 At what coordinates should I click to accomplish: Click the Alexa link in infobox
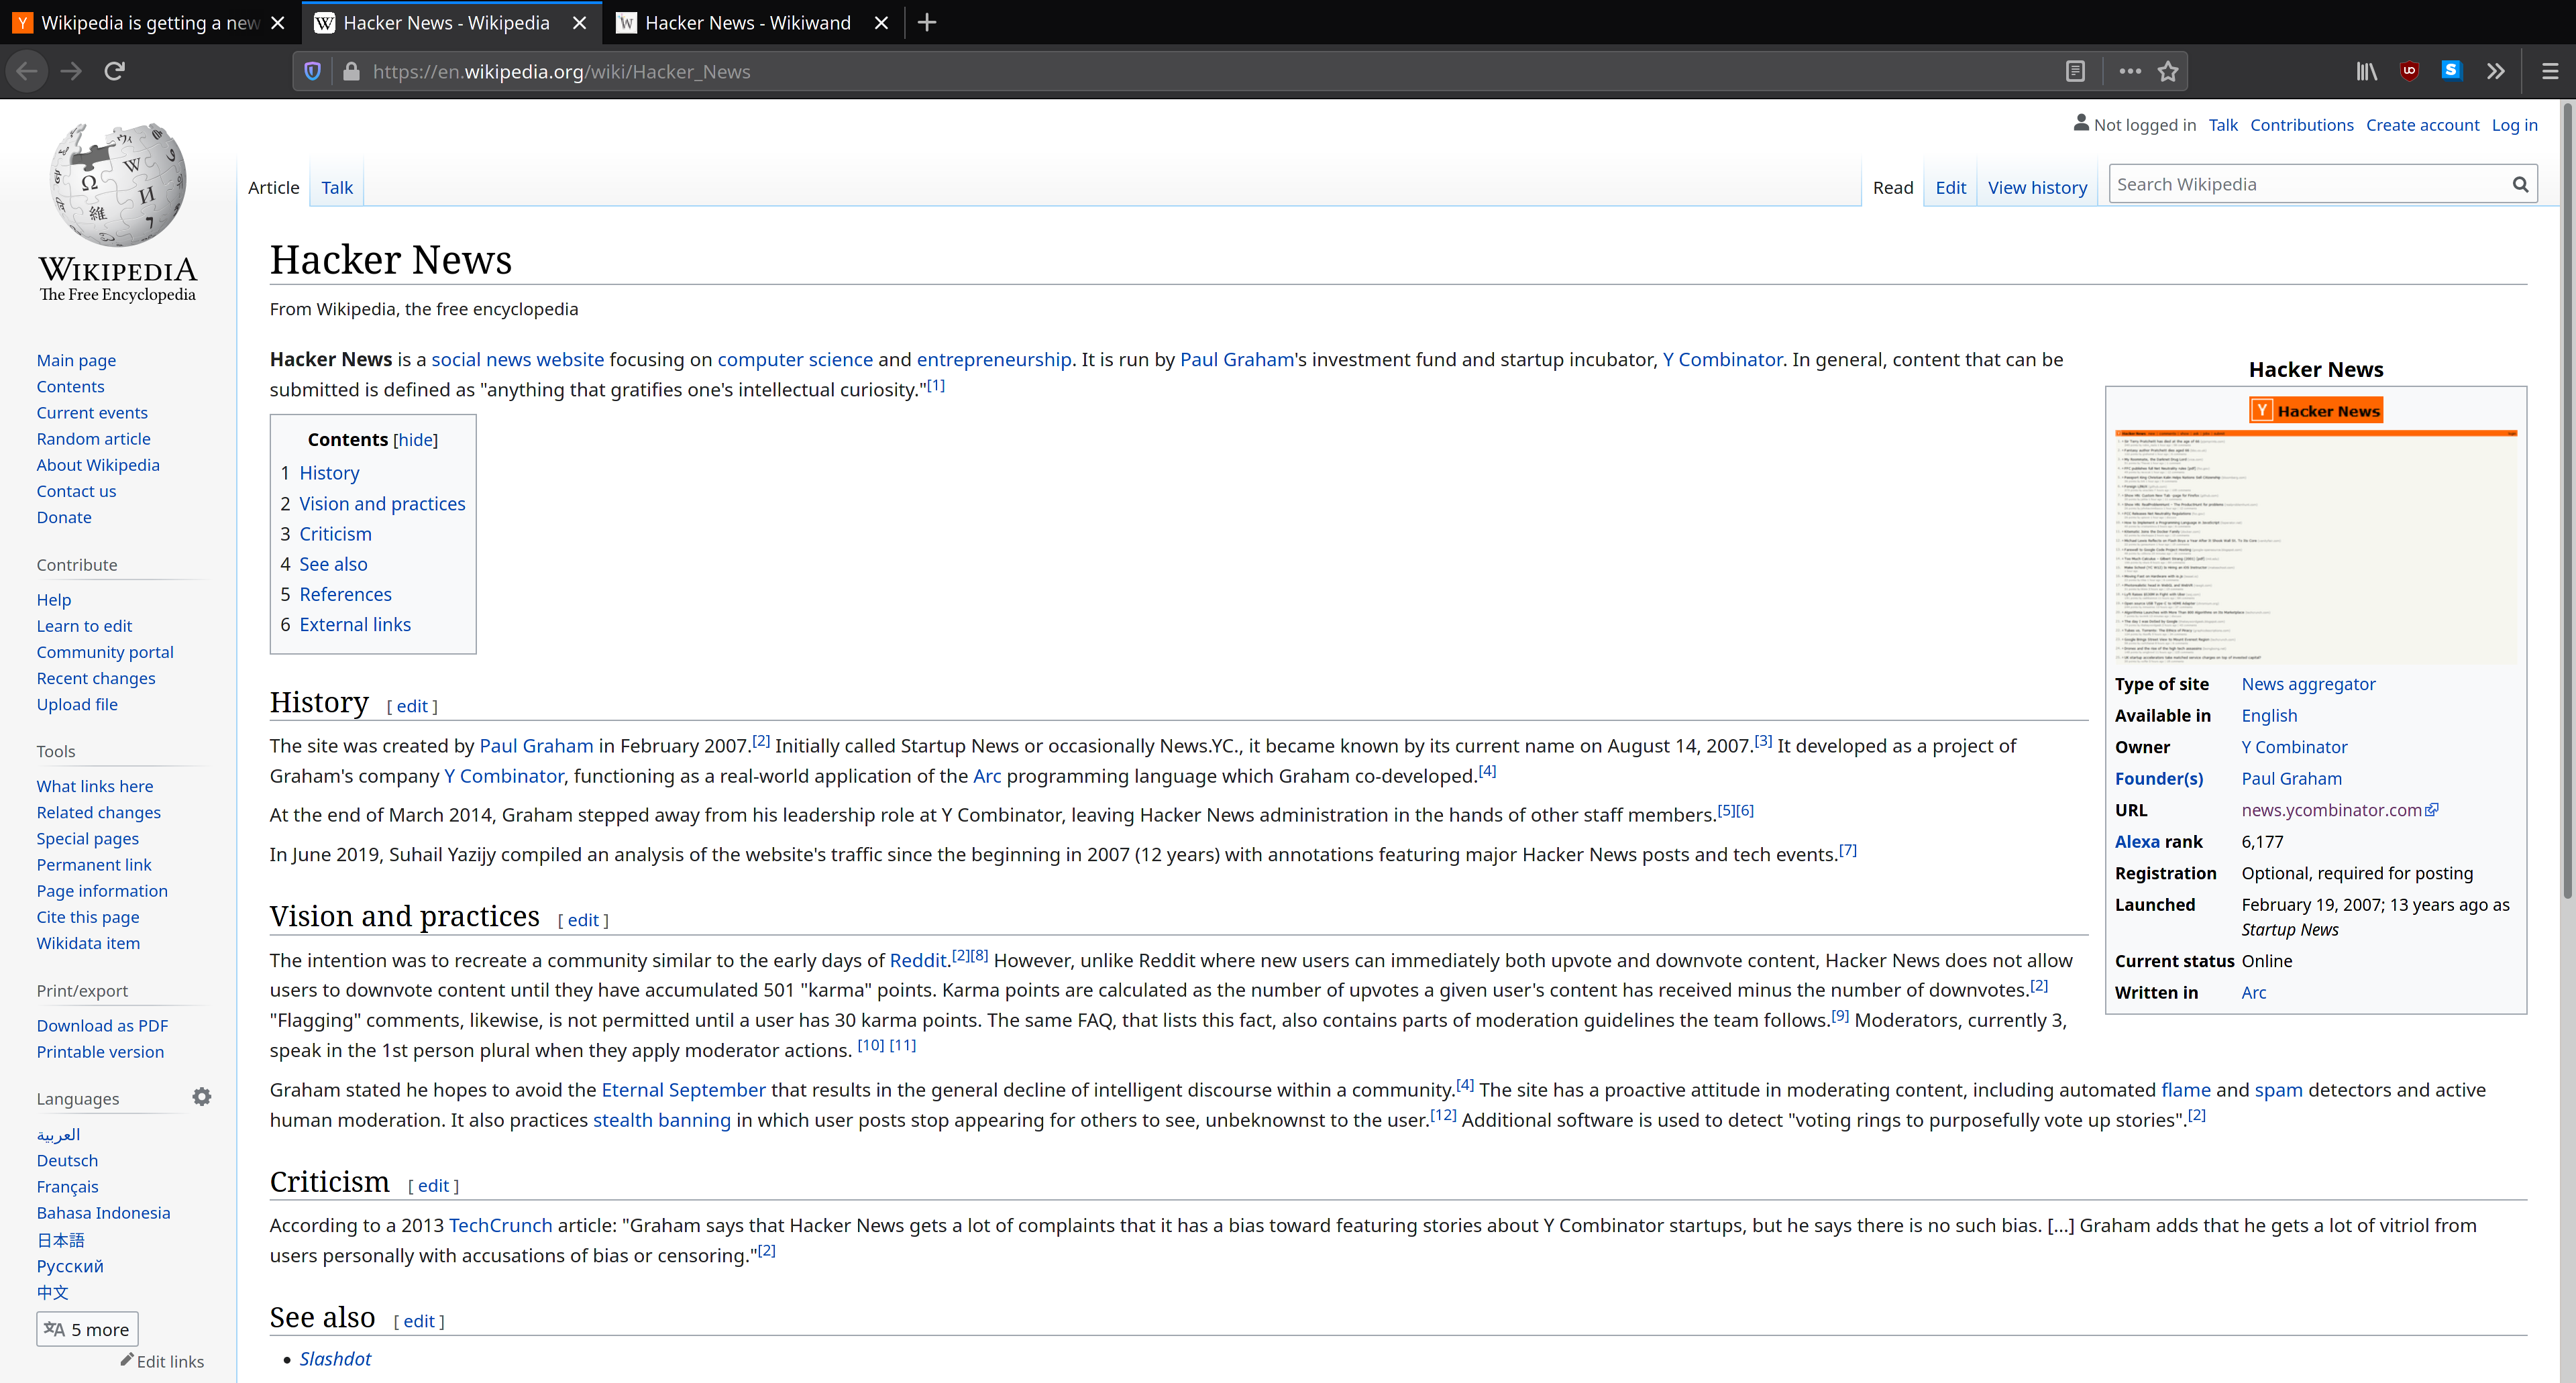pyautogui.click(x=2137, y=841)
